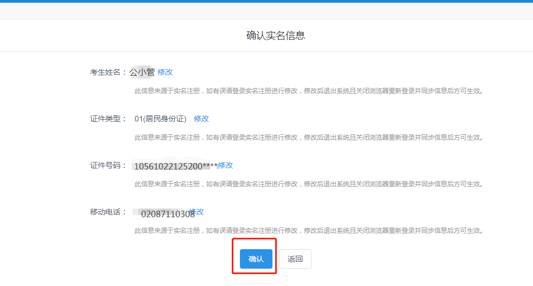Screen dimensions: 533x286
Task: Click the ID number 10561022125200****
Action: [x=175, y=166]
